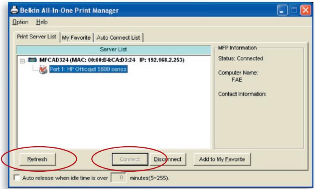Click the Contact Information: label
Screen dimensions: 315x189
coord(242,94)
